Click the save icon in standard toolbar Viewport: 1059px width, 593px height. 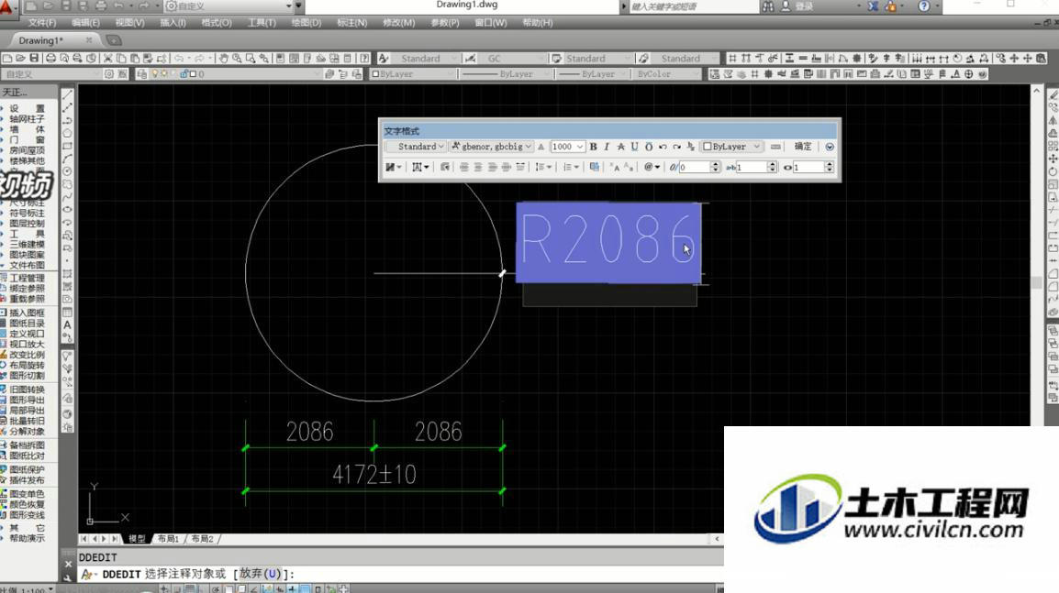point(35,59)
